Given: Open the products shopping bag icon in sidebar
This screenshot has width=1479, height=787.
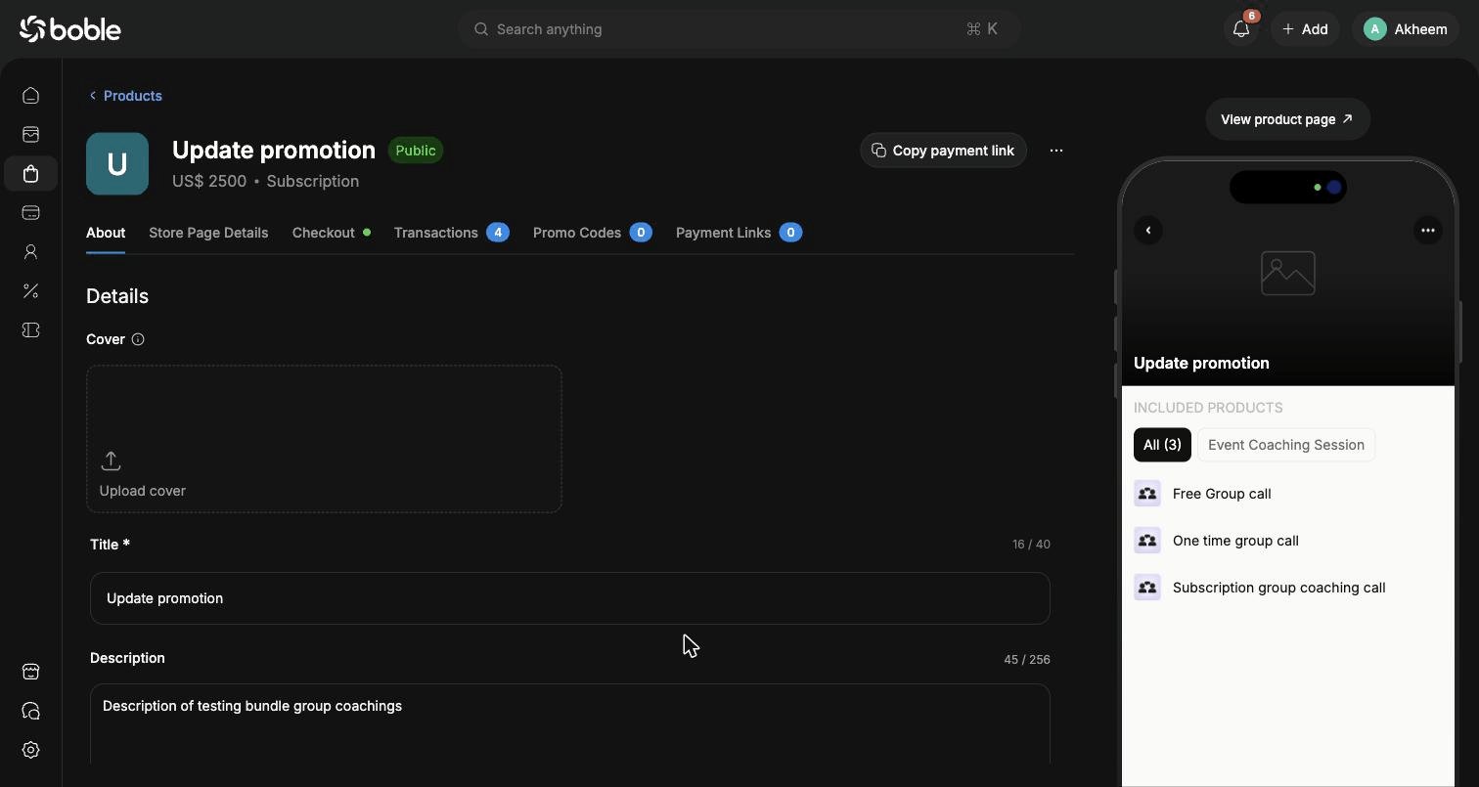Looking at the screenshot, I should (x=30, y=174).
